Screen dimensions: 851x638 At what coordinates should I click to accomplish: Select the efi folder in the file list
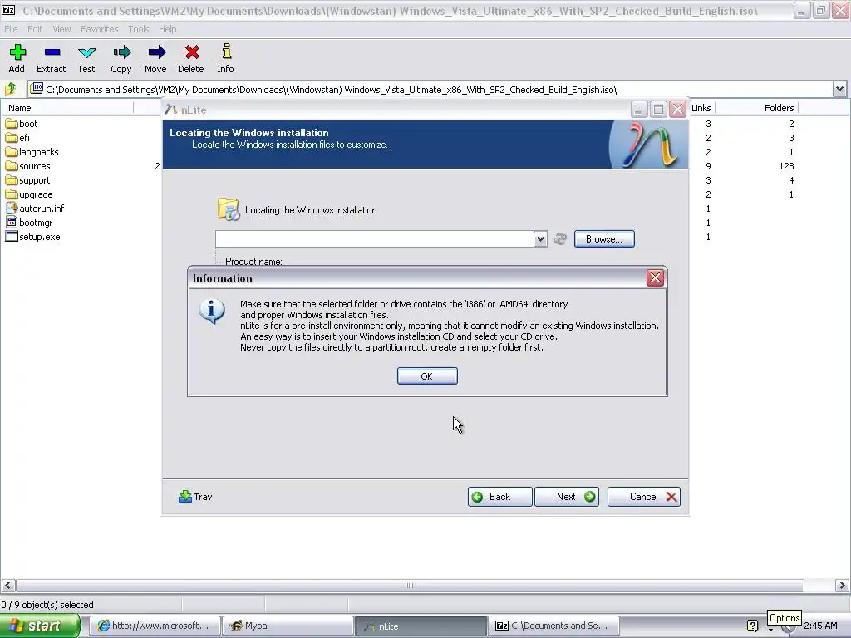pyautogui.click(x=18, y=138)
